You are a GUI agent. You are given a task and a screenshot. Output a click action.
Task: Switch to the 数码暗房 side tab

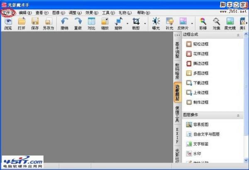(x=177, y=71)
